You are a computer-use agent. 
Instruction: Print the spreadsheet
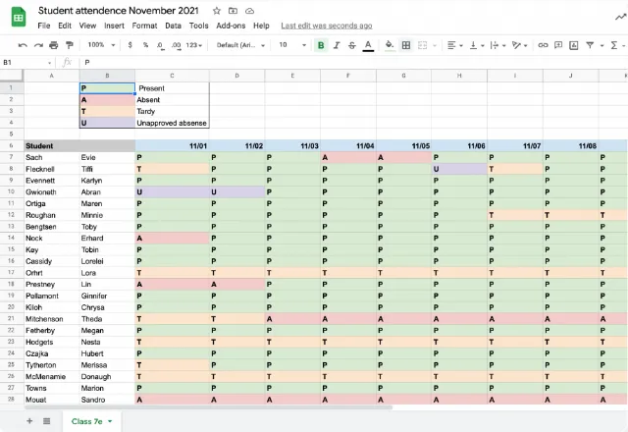pyautogui.click(x=54, y=45)
